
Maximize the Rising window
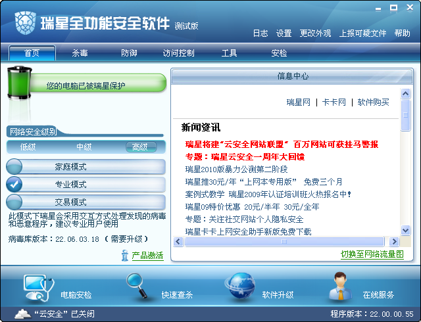tap(393, 8)
